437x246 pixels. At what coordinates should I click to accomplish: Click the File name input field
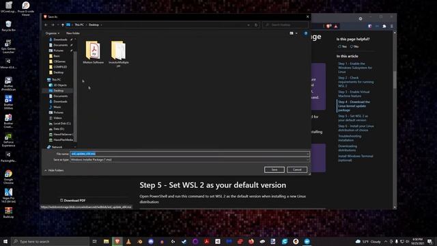pyautogui.click(x=190, y=154)
